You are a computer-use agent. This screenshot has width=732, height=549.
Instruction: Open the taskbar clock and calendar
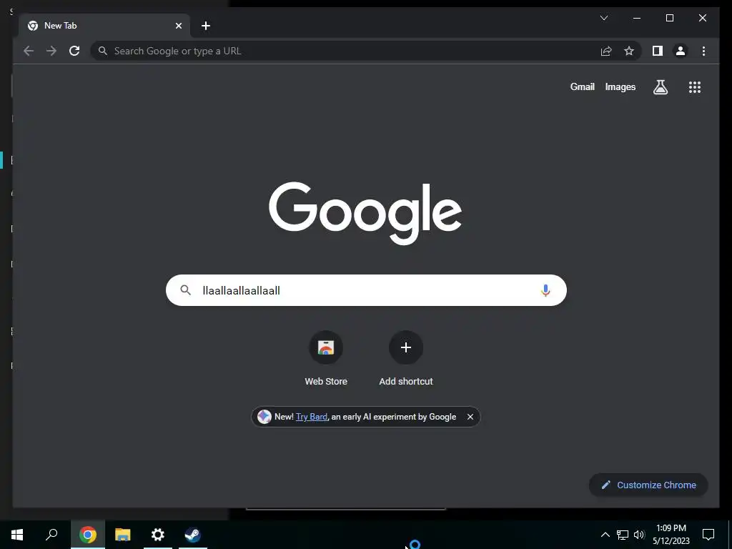click(671, 535)
